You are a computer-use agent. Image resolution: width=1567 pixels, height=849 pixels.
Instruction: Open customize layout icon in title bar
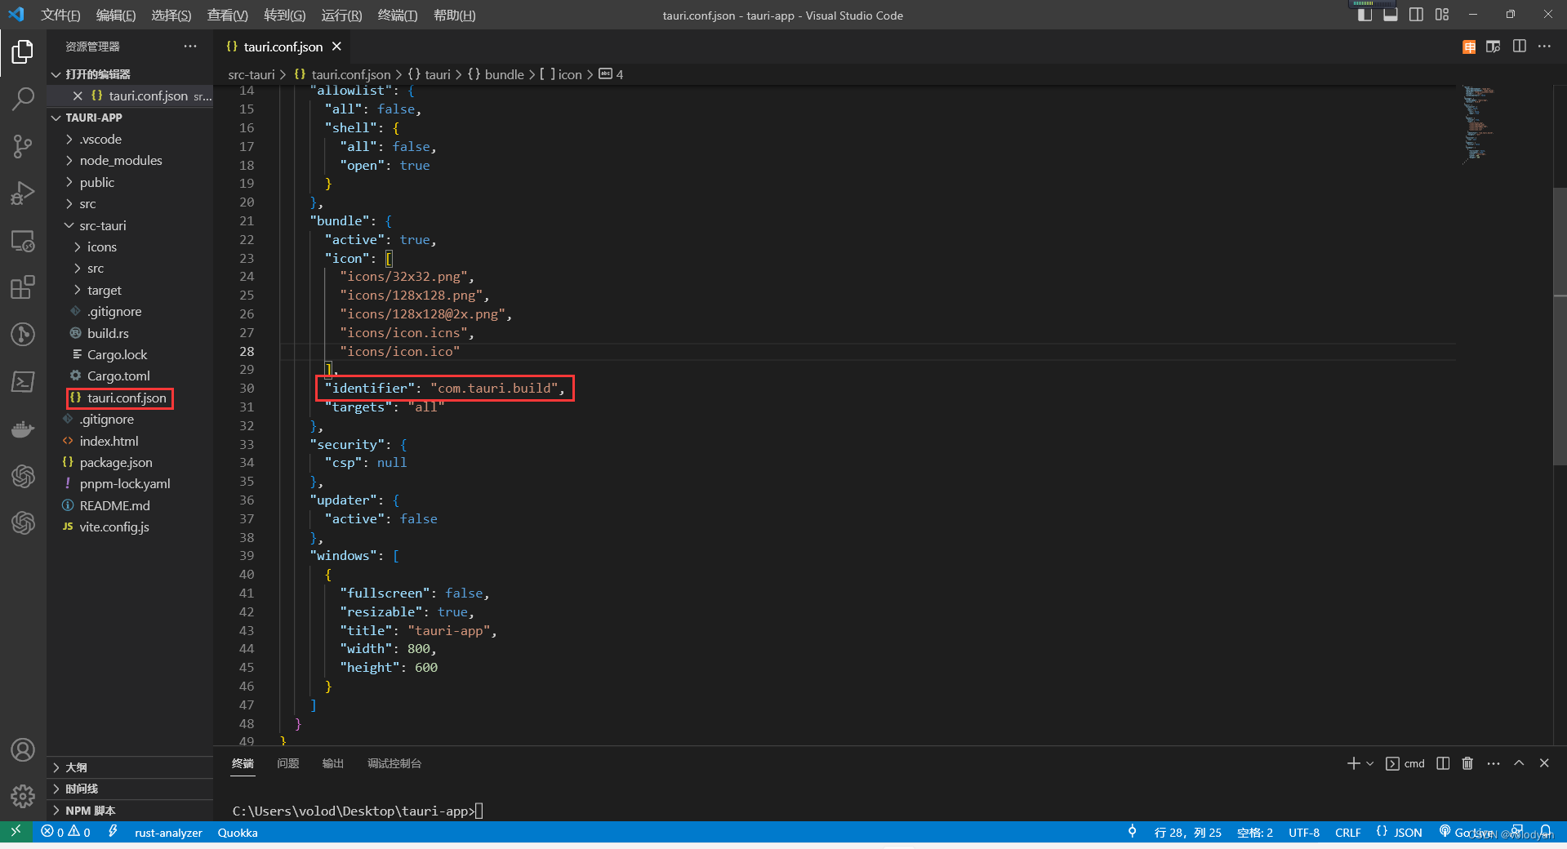(x=1442, y=15)
